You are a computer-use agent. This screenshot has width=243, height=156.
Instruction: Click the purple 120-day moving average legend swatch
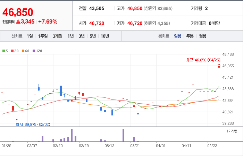[x=34, y=51]
